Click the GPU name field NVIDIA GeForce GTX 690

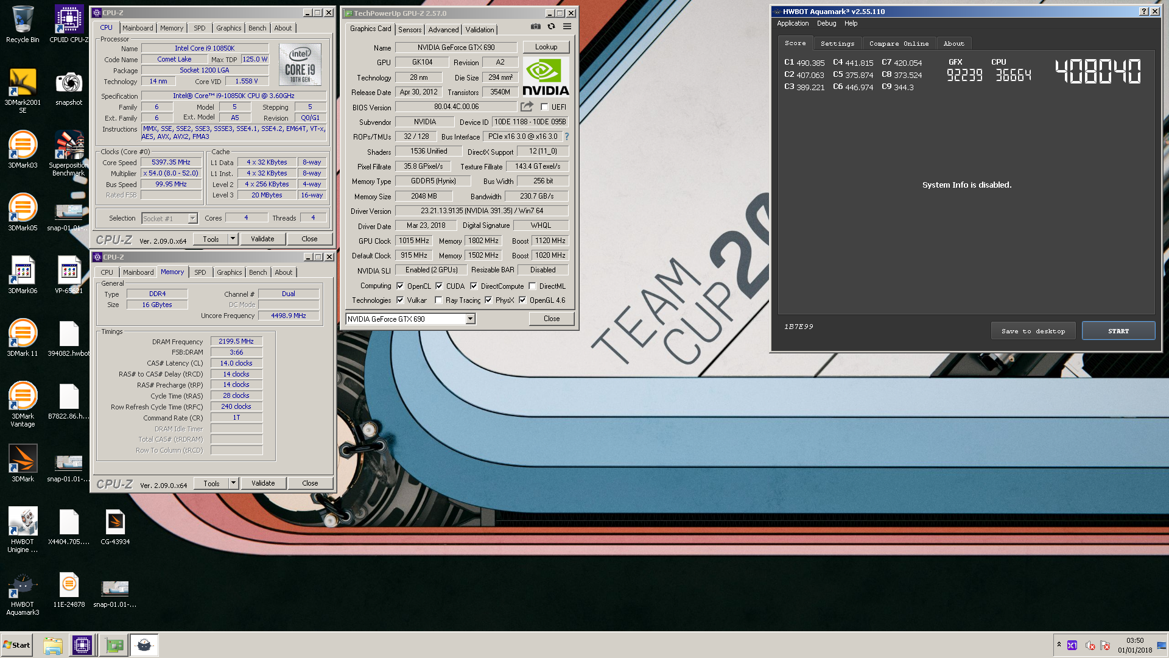(457, 48)
